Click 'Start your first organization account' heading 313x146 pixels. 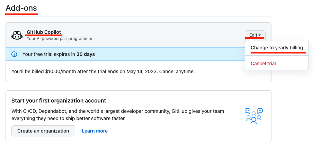click(x=59, y=100)
